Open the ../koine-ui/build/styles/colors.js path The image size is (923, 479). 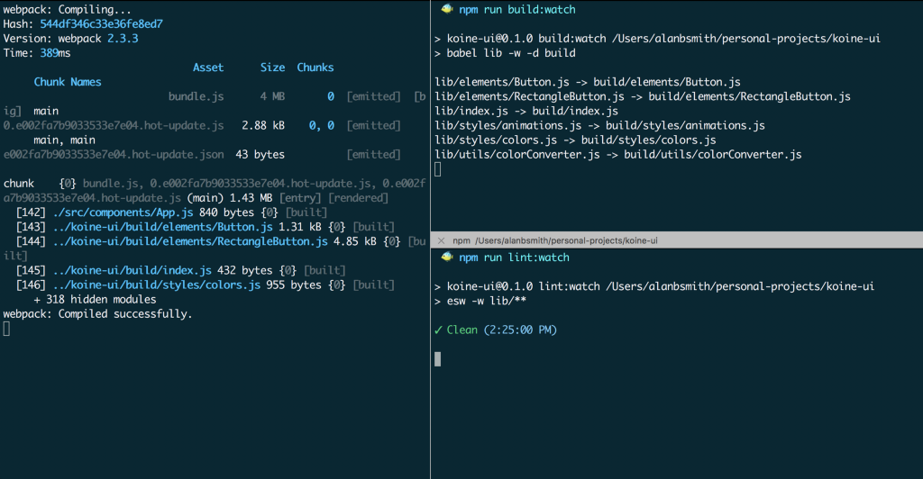(157, 285)
